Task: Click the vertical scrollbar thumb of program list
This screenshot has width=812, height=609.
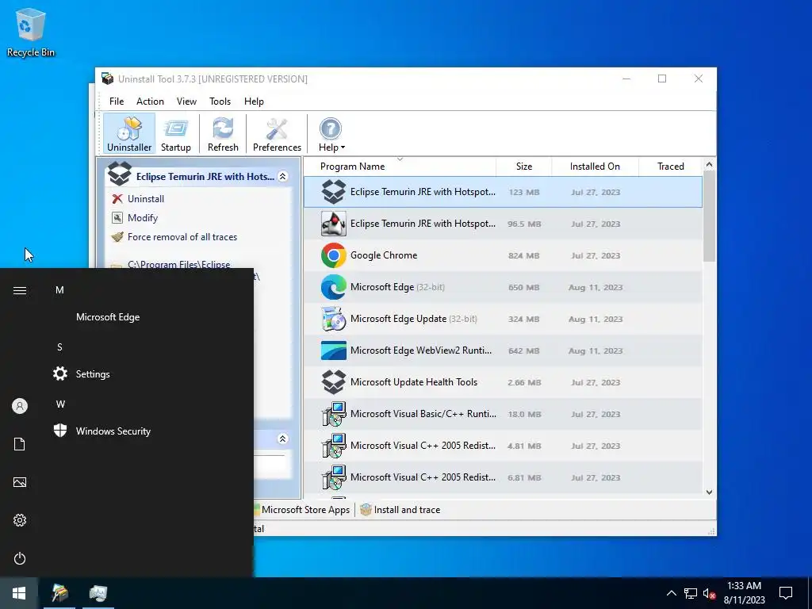Action: pos(709,216)
